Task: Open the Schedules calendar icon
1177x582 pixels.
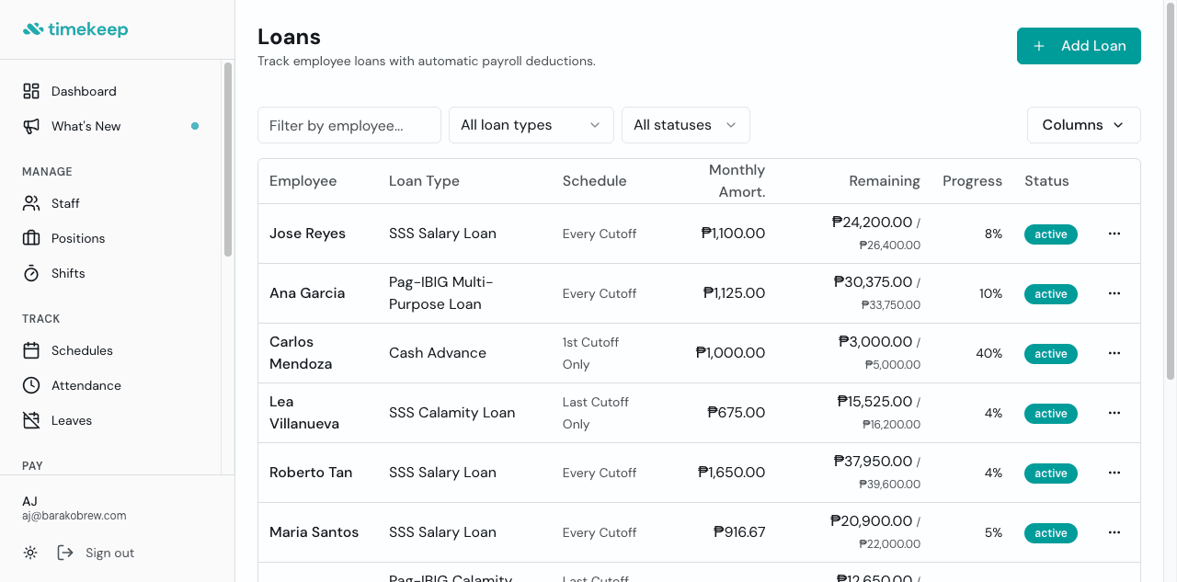Action: pos(30,350)
